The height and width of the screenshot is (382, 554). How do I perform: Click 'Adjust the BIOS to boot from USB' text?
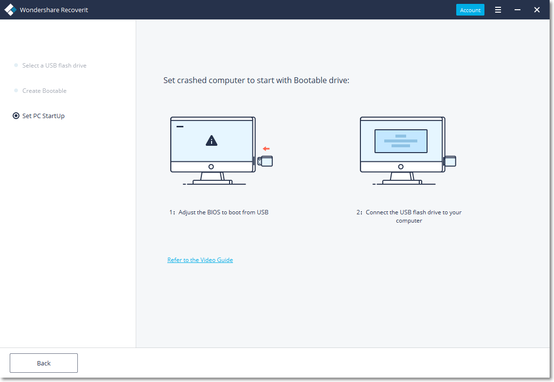223,212
